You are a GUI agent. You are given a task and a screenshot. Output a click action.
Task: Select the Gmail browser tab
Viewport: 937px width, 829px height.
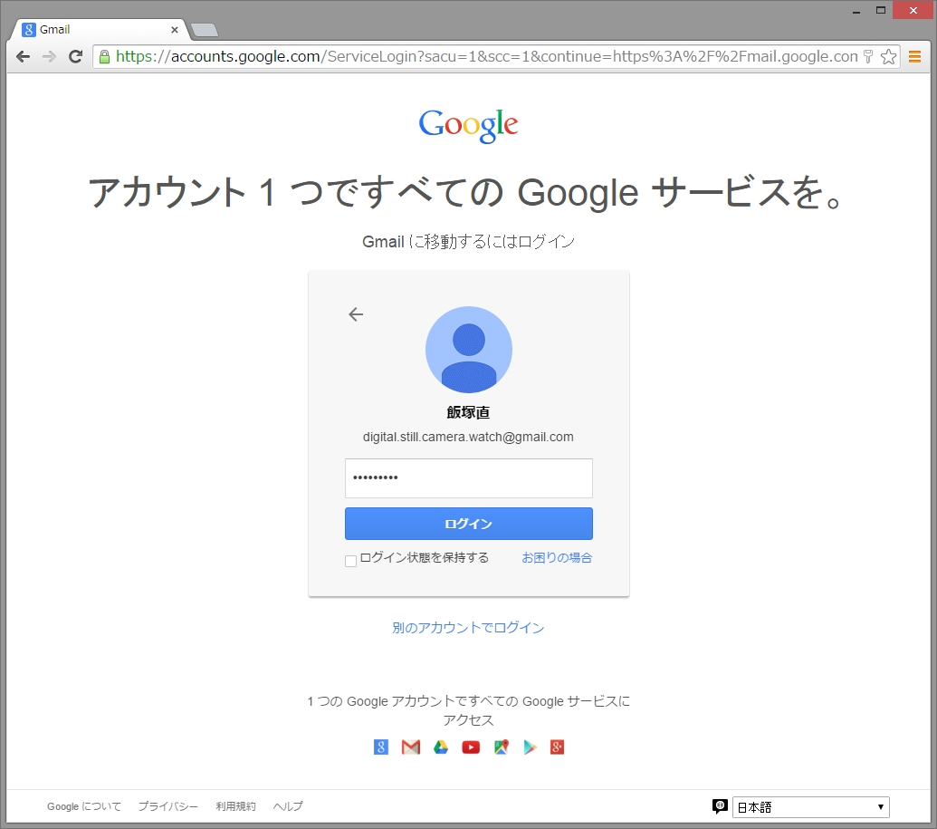pos(99,29)
